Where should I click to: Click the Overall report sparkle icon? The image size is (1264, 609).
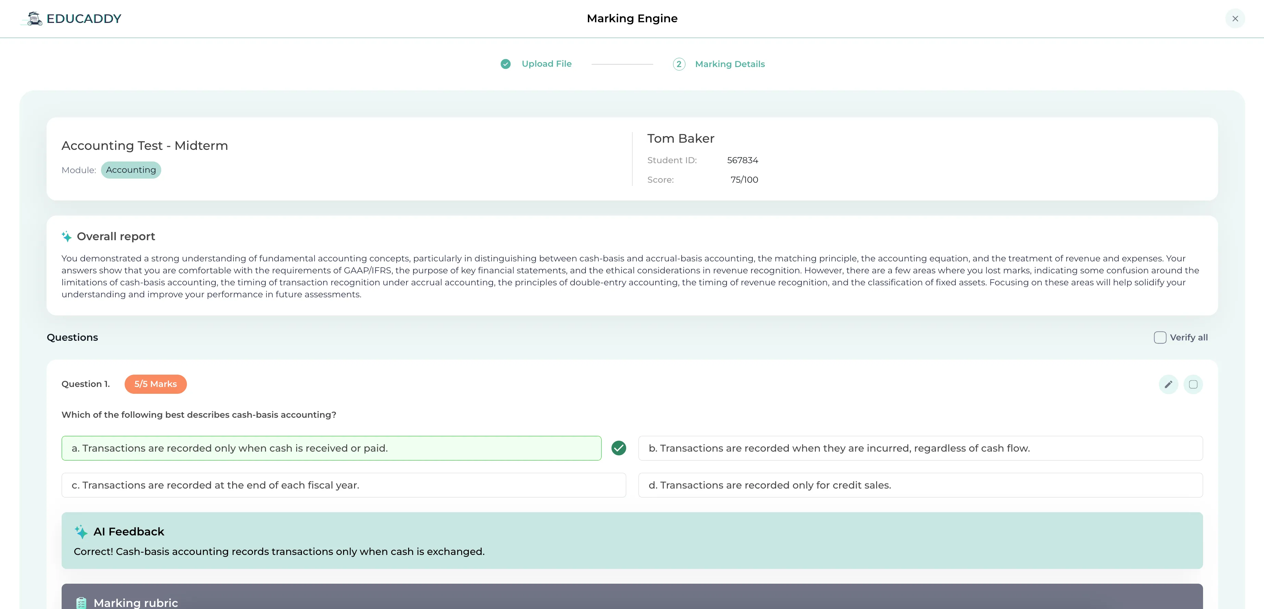click(x=67, y=237)
